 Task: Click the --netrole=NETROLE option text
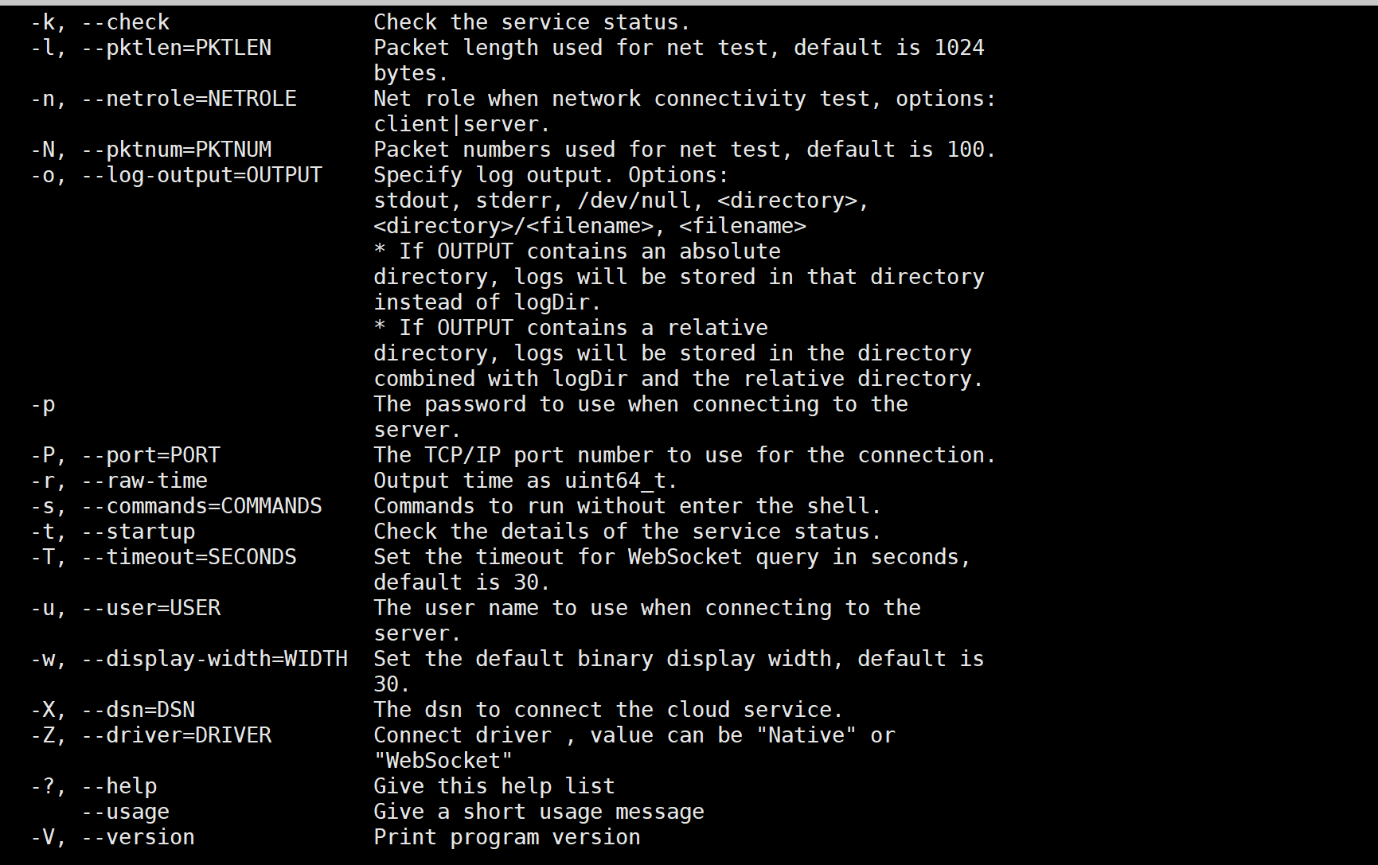click(189, 99)
